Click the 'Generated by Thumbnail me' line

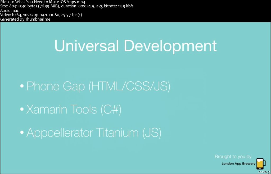(25, 19)
